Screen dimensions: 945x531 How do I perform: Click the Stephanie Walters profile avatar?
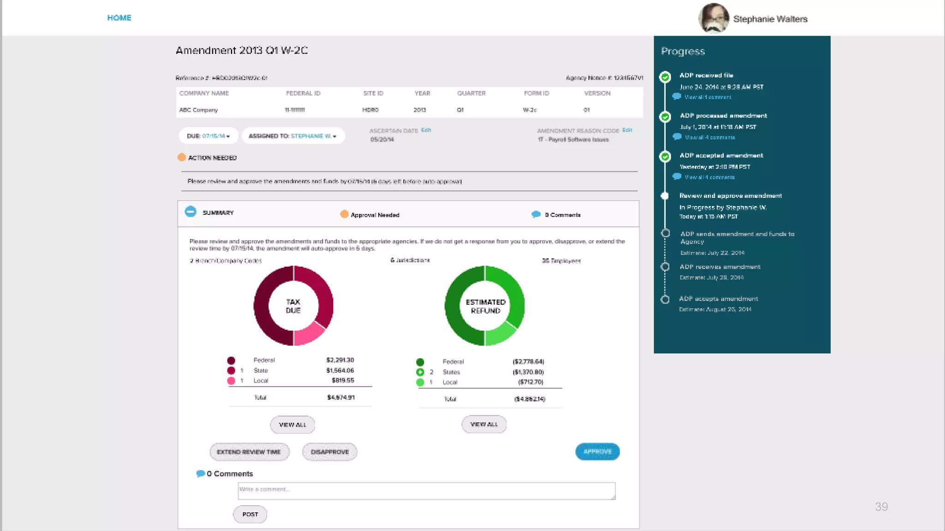pos(713,18)
